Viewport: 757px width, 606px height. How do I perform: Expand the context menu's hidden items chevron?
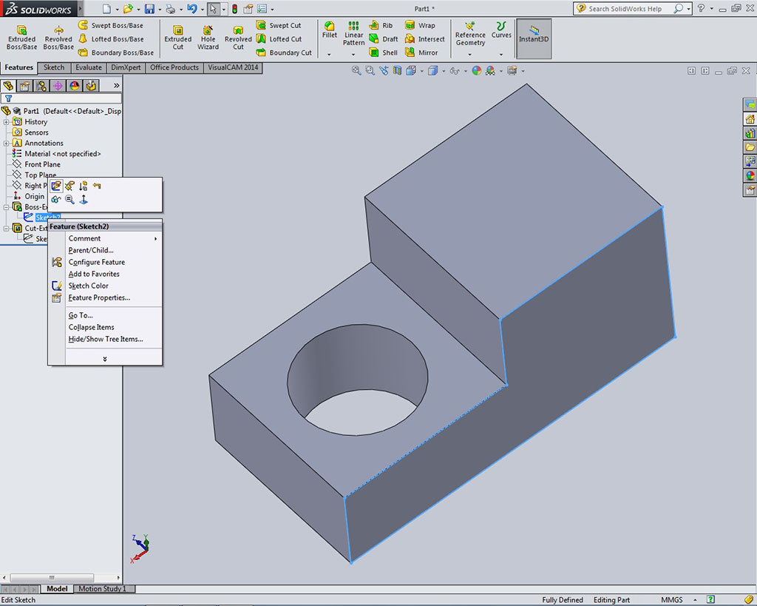[x=105, y=359]
